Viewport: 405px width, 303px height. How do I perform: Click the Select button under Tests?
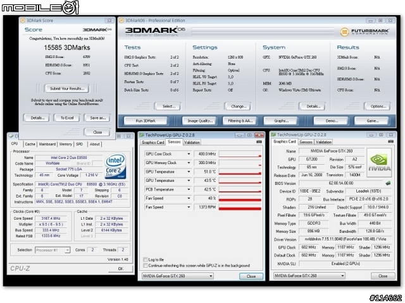point(169,106)
